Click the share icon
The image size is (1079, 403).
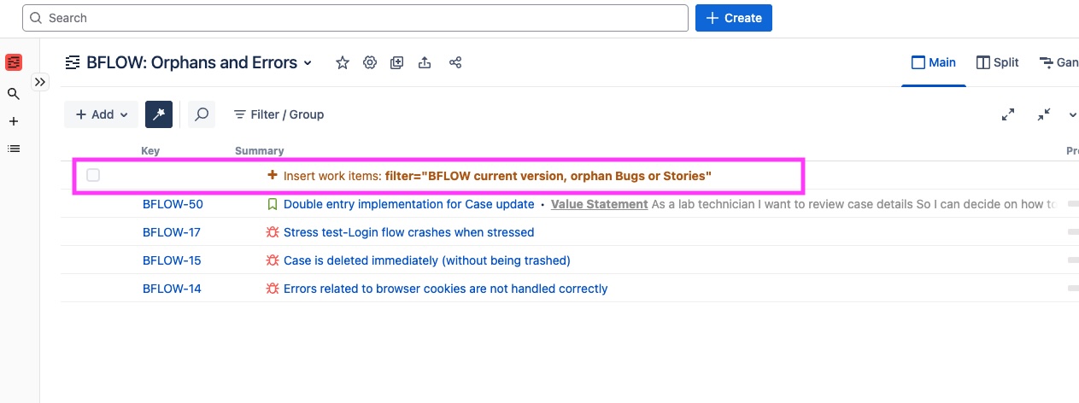click(455, 62)
